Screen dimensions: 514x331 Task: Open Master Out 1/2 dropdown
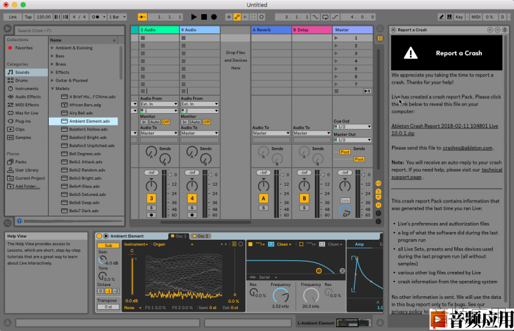click(x=352, y=140)
